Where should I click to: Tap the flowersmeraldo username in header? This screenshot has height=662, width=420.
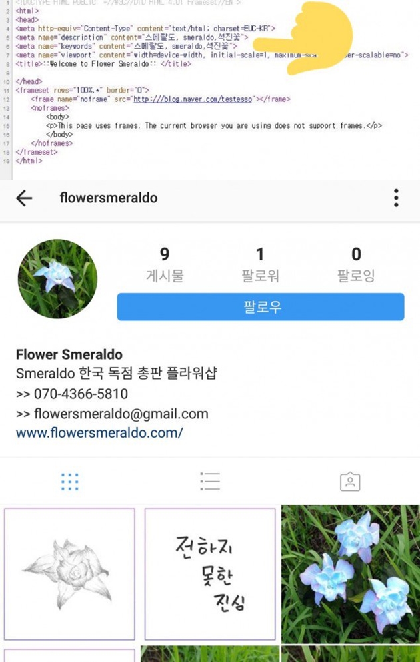tap(109, 198)
